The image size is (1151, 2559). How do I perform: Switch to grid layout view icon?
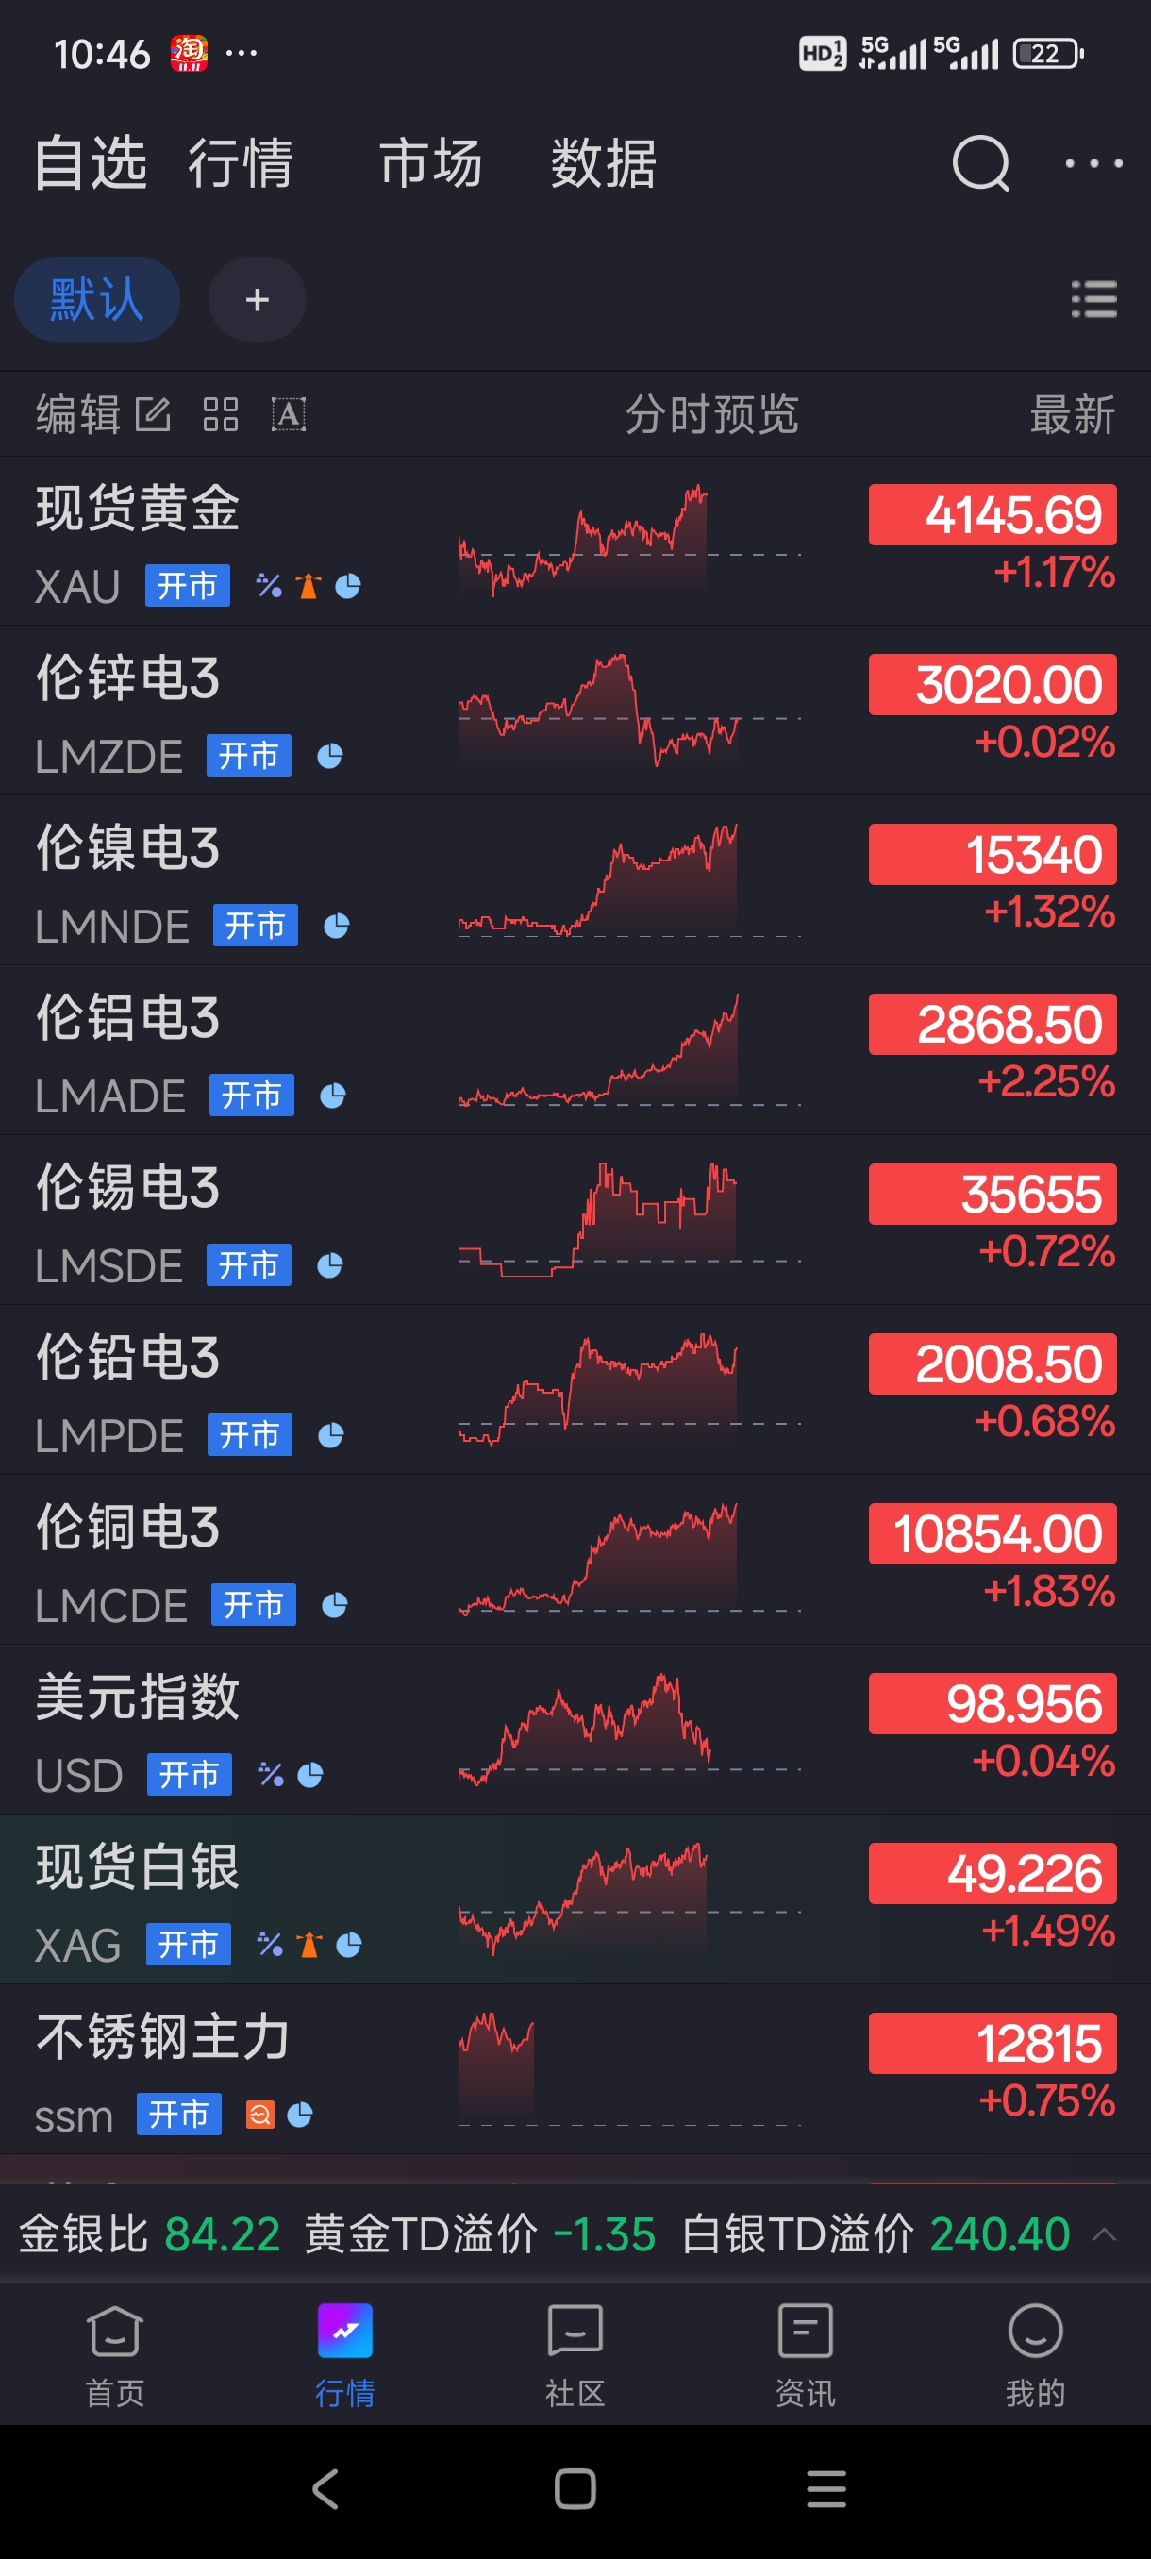[x=221, y=414]
